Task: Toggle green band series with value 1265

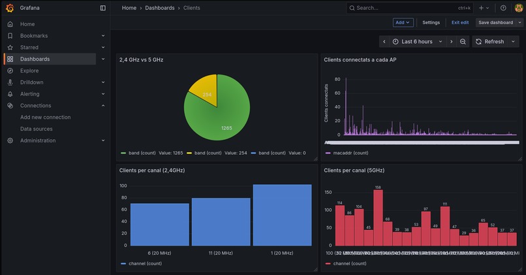Action: (152, 153)
